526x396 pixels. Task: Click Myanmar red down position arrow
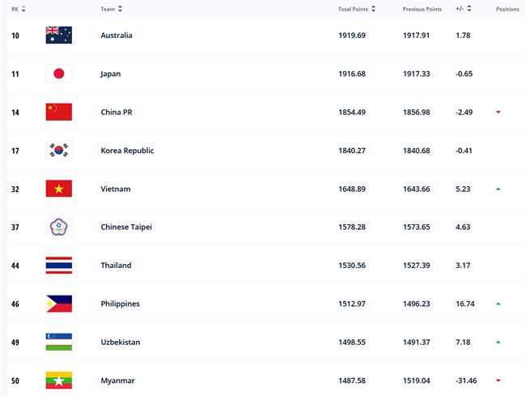[x=498, y=380]
